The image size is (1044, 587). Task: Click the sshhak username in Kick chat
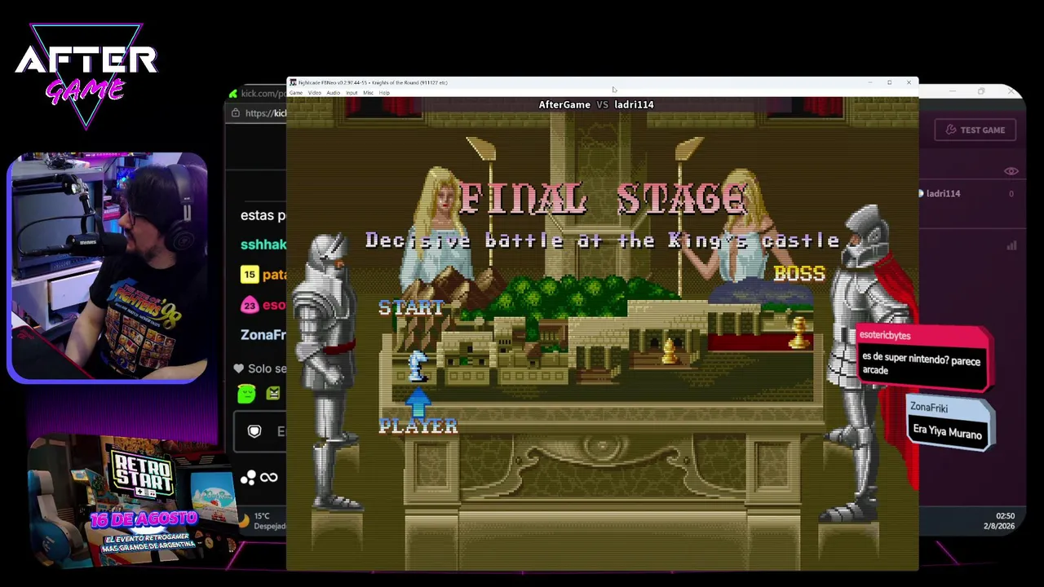tap(263, 245)
